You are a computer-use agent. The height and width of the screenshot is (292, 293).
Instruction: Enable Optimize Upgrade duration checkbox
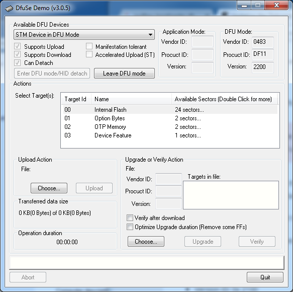click(130, 227)
